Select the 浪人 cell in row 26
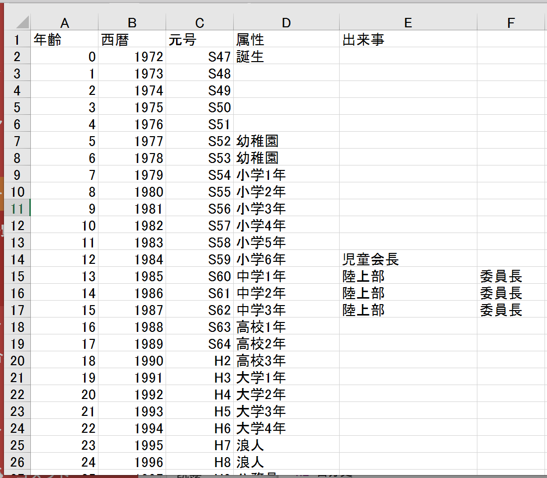The height and width of the screenshot is (478, 547). (x=286, y=462)
